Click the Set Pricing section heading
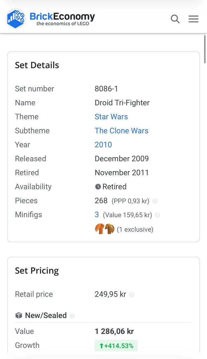The image size is (207, 359). pos(37,271)
